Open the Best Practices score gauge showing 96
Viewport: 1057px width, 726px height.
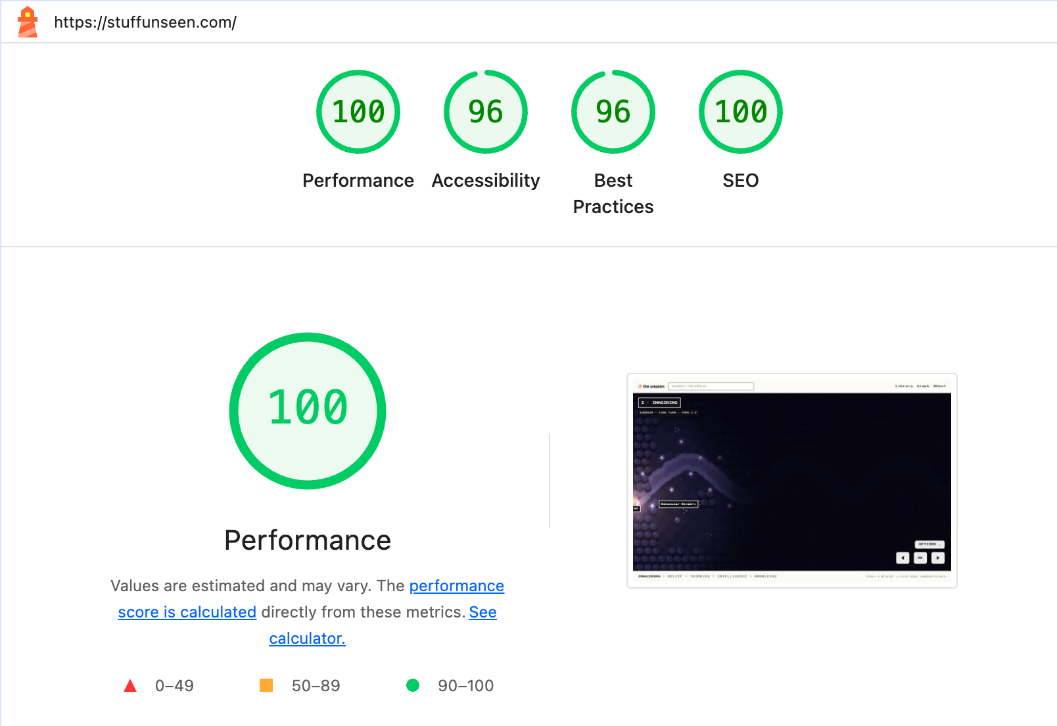click(x=613, y=112)
